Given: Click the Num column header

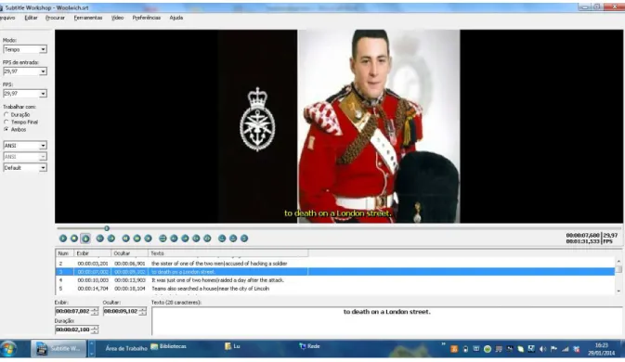Looking at the screenshot, I should pyautogui.click(x=65, y=253).
